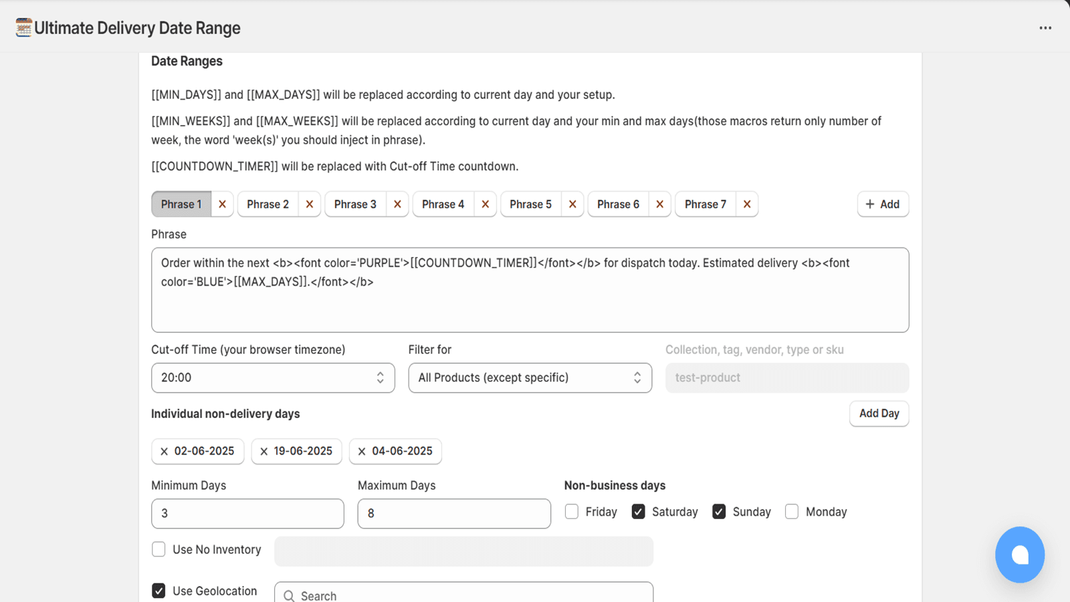Image resolution: width=1070 pixels, height=602 pixels.
Task: Remove Phrase 4 with its X icon
Action: click(486, 204)
